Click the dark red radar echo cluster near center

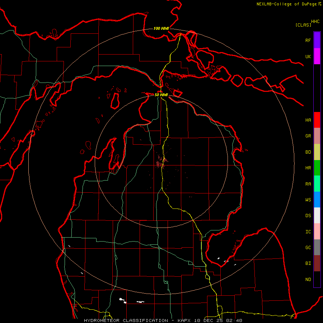point(161,161)
